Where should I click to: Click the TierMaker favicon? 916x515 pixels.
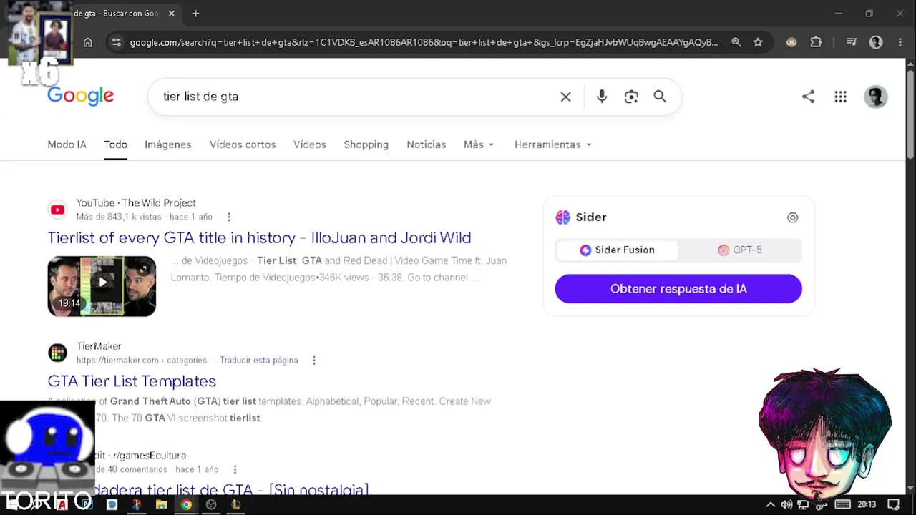pyautogui.click(x=57, y=353)
